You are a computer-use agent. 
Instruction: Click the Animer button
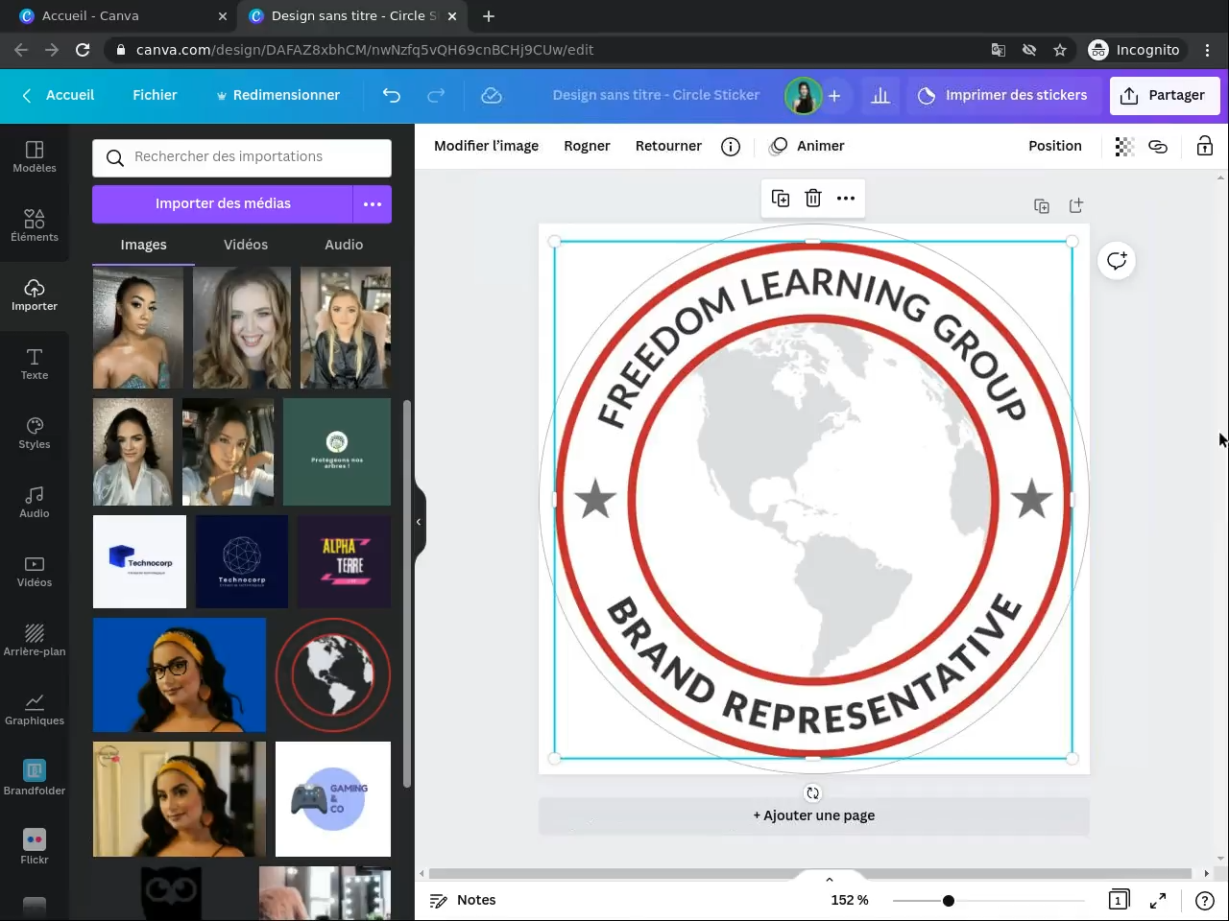point(807,146)
